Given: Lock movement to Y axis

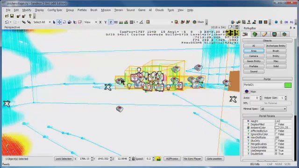Looking at the screenshot, I should (106, 22).
